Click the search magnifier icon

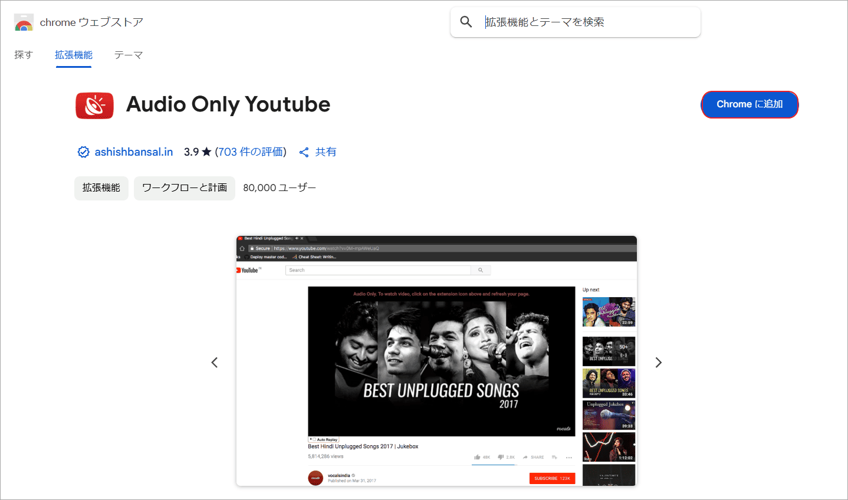point(466,22)
